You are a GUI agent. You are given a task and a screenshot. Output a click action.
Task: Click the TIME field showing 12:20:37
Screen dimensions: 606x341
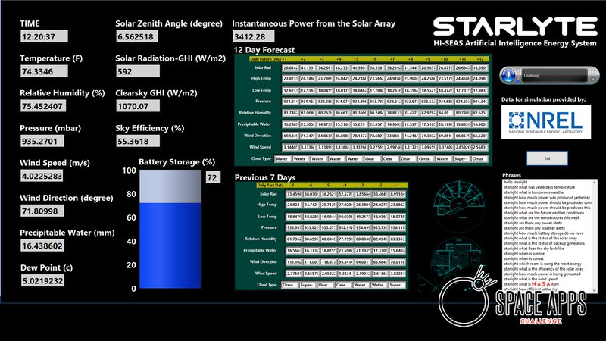coord(44,36)
